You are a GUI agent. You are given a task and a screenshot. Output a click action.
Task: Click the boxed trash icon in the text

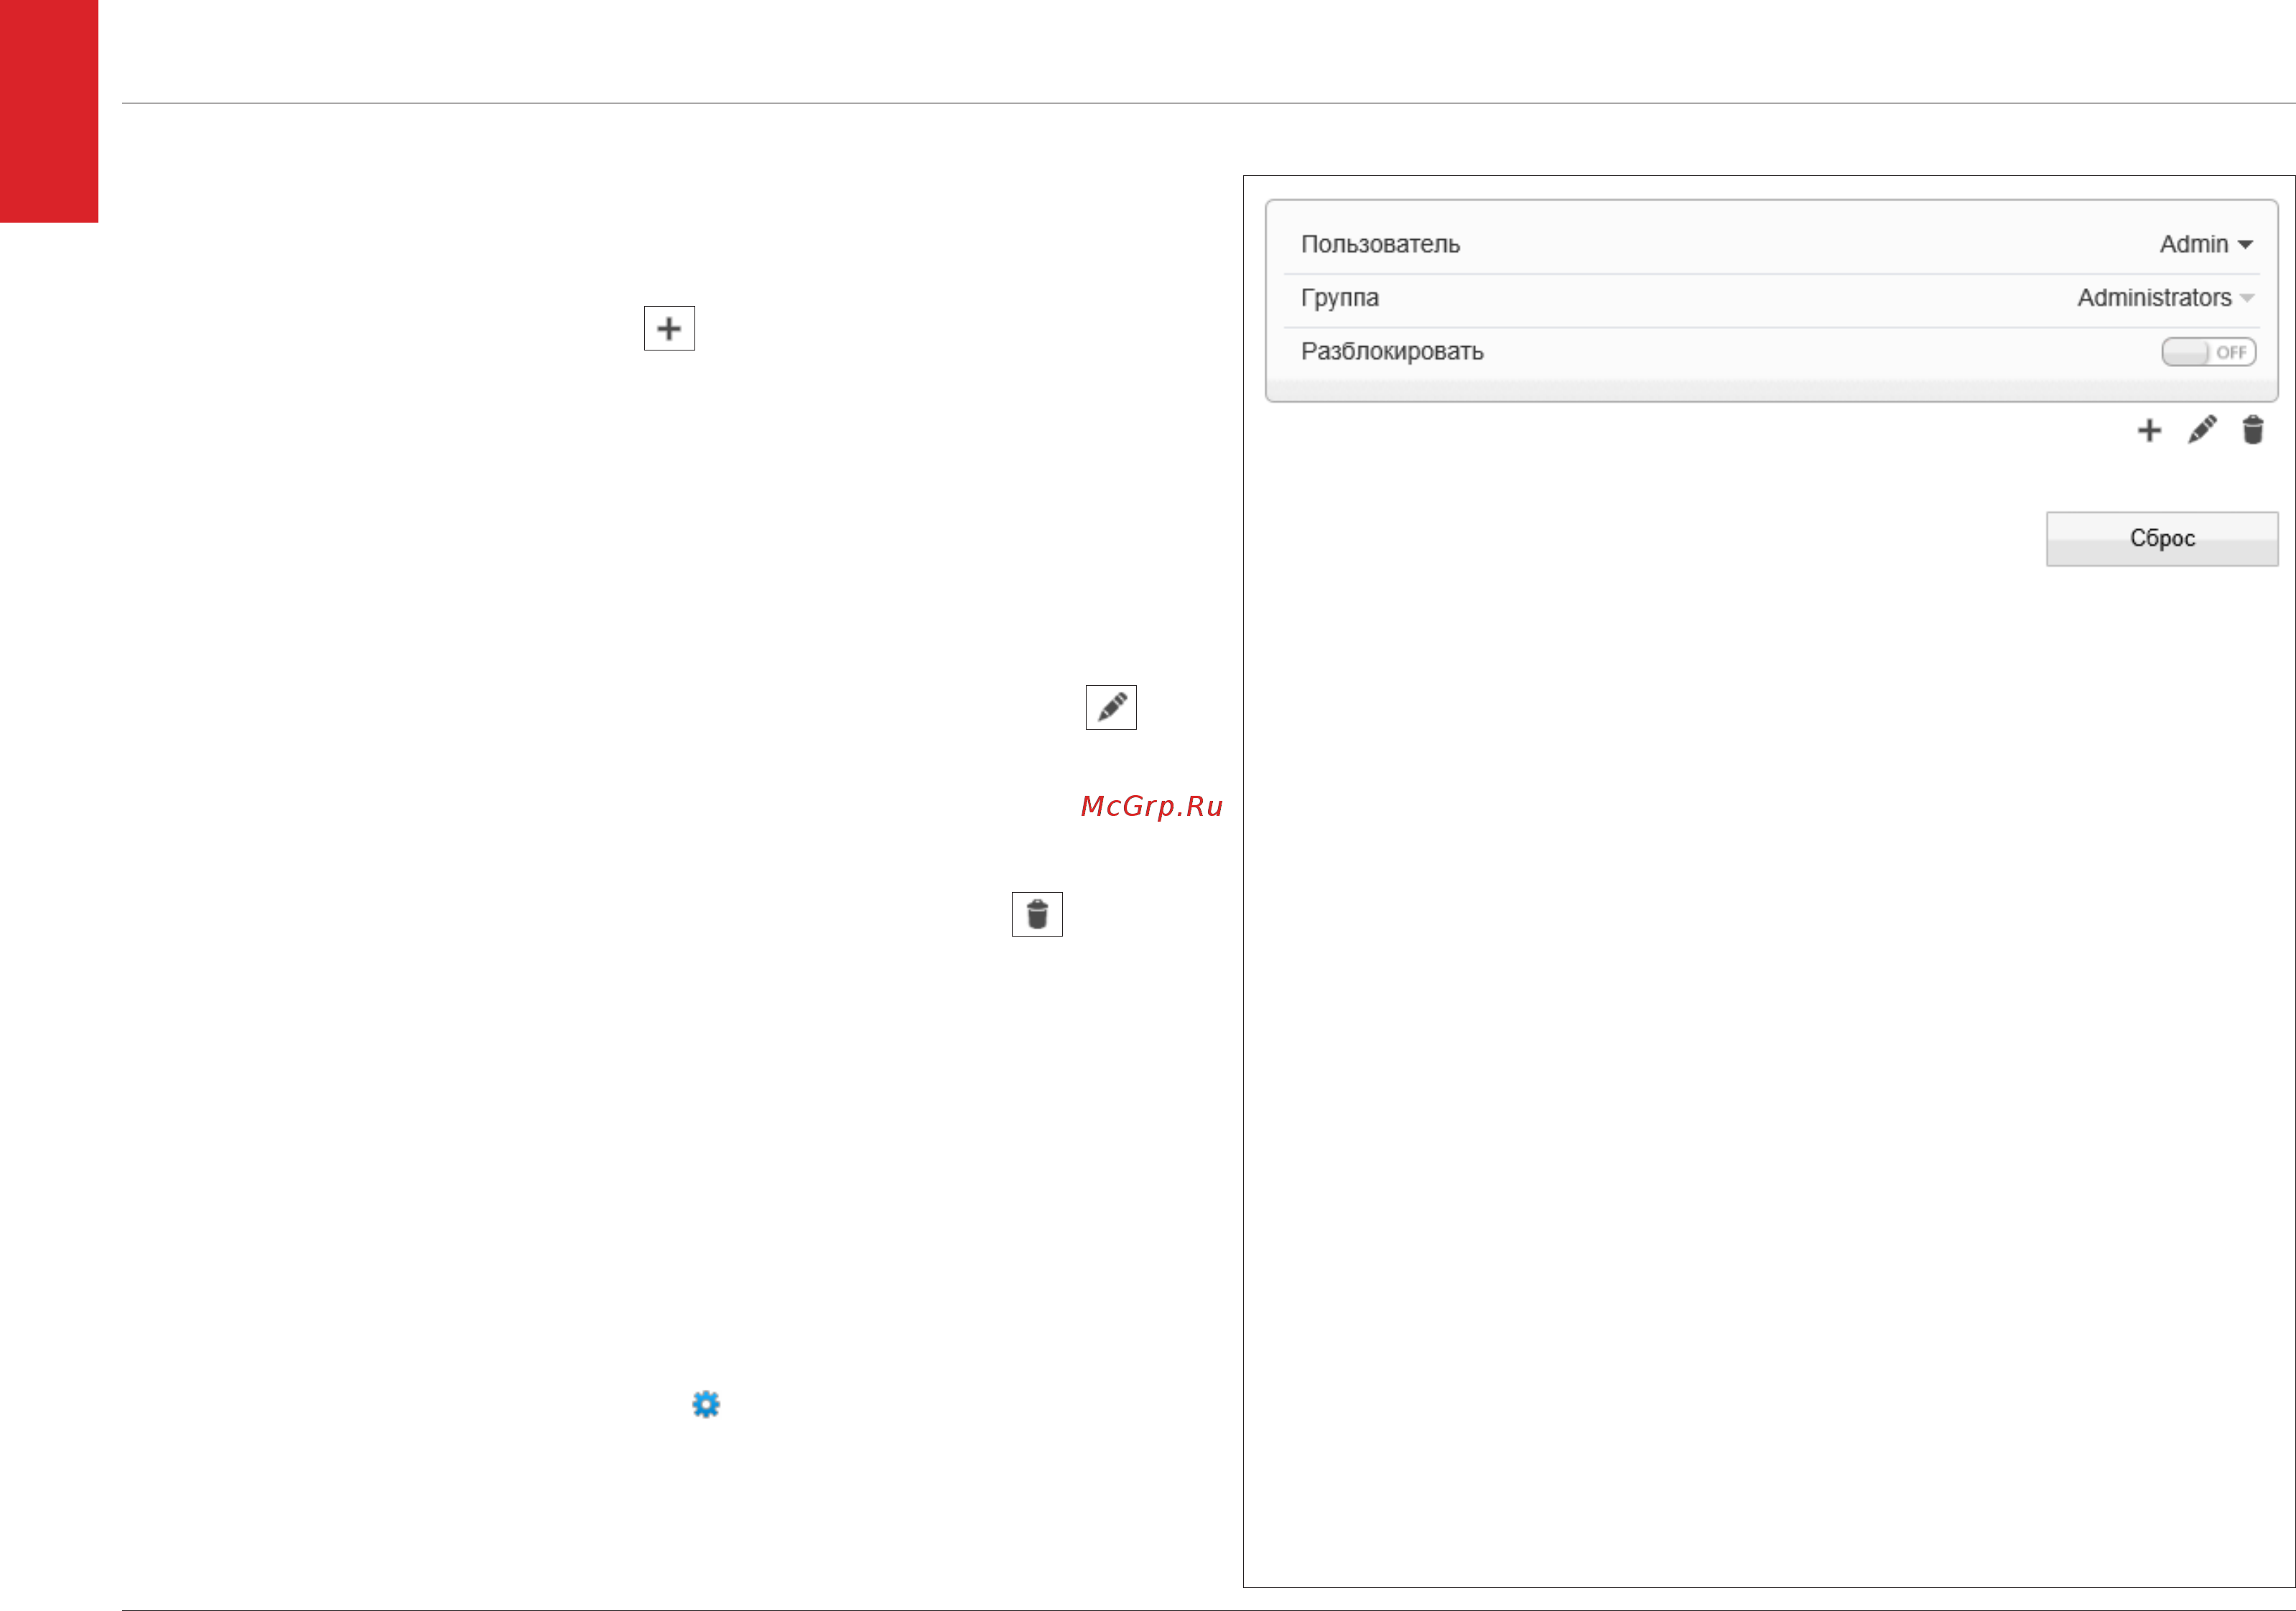(1037, 915)
